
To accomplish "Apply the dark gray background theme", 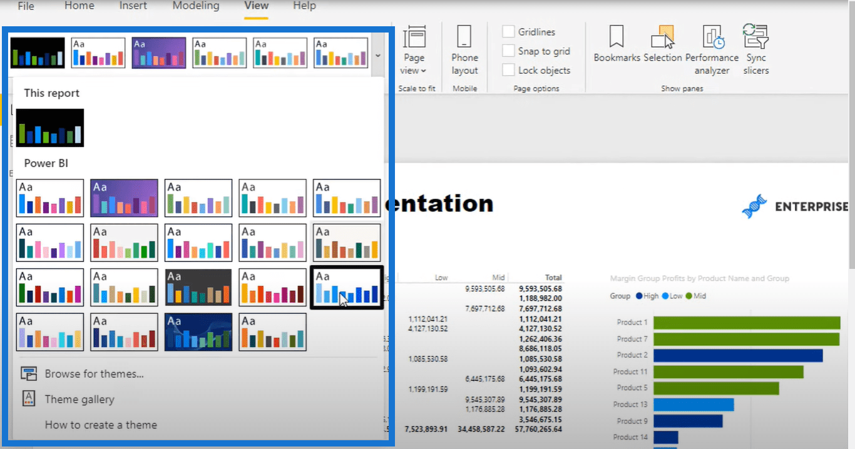I will tap(198, 288).
